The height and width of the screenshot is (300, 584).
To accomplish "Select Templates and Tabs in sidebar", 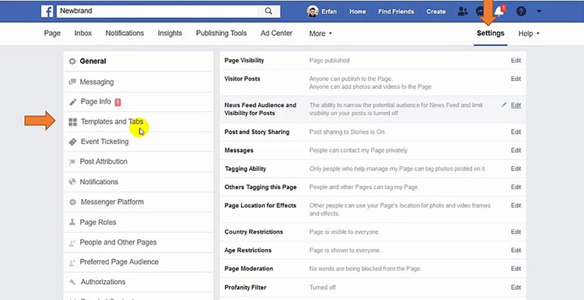I will tap(111, 122).
